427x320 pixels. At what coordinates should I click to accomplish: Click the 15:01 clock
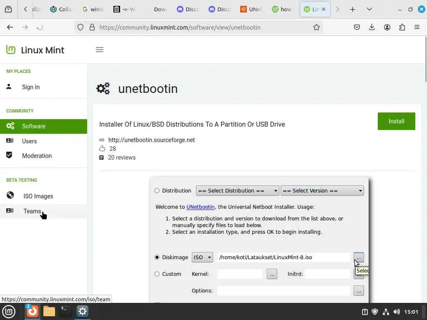(x=411, y=312)
